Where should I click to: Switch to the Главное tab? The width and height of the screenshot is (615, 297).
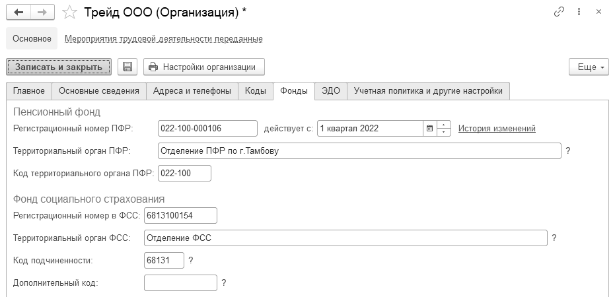pyautogui.click(x=29, y=91)
